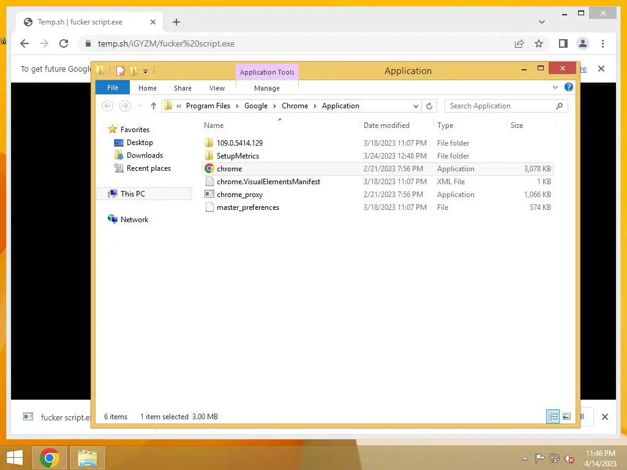Switch to the Home ribbon tab
The width and height of the screenshot is (627, 470).
click(148, 88)
